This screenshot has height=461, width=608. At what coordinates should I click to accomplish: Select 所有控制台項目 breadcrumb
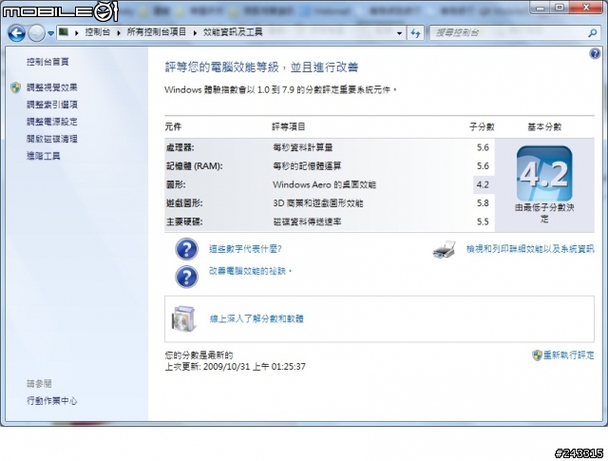click(157, 32)
